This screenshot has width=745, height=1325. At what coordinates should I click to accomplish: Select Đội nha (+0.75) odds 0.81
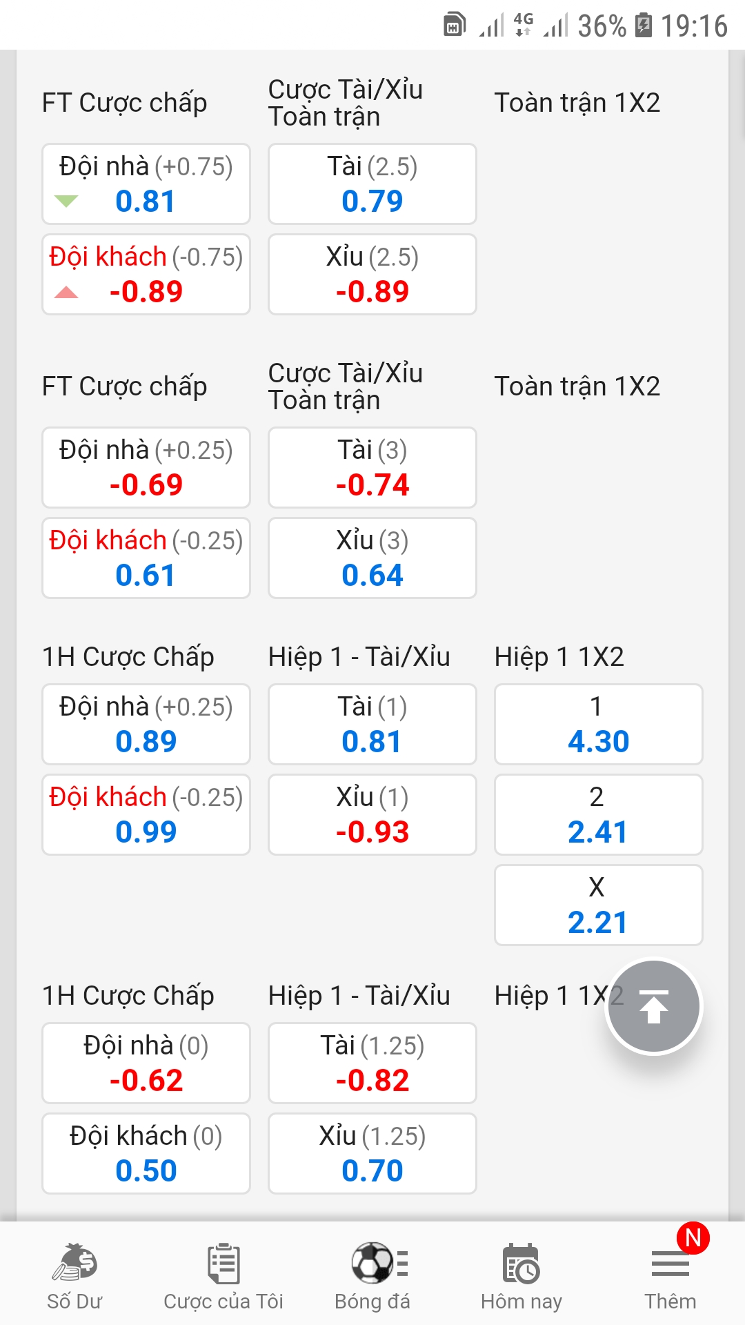point(146,184)
